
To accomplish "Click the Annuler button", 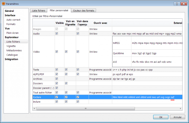I will [x=177, y=117].
